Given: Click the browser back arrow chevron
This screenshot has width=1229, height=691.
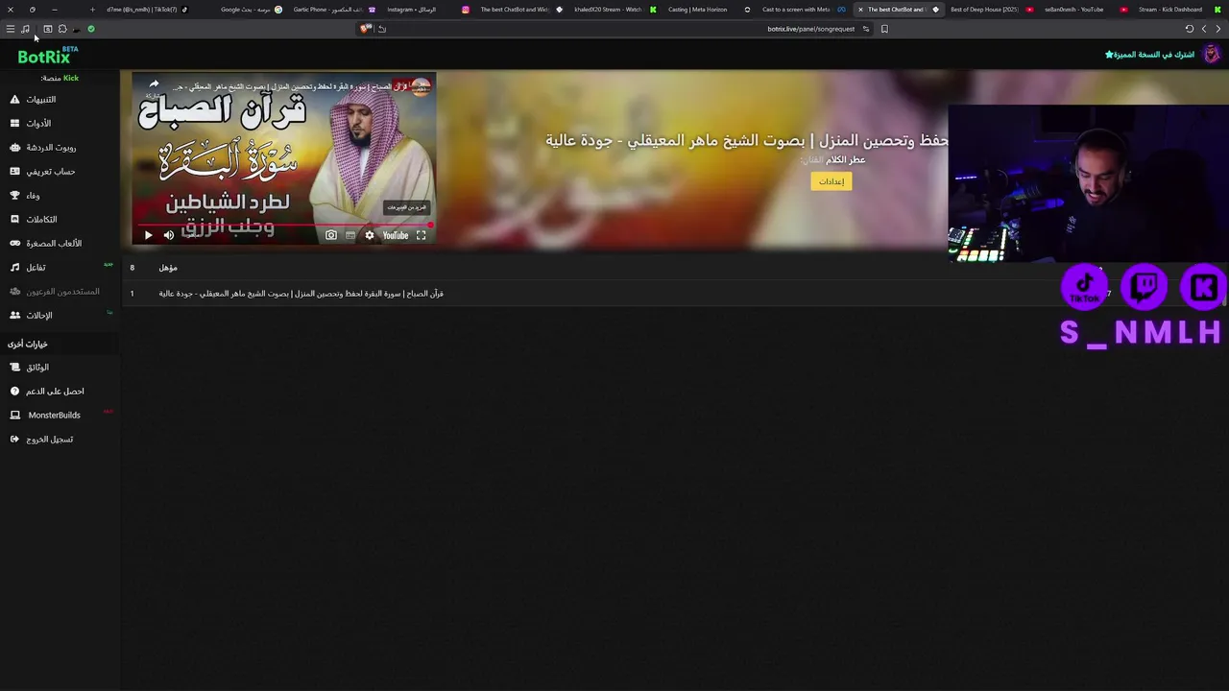Looking at the screenshot, I should pyautogui.click(x=1204, y=29).
